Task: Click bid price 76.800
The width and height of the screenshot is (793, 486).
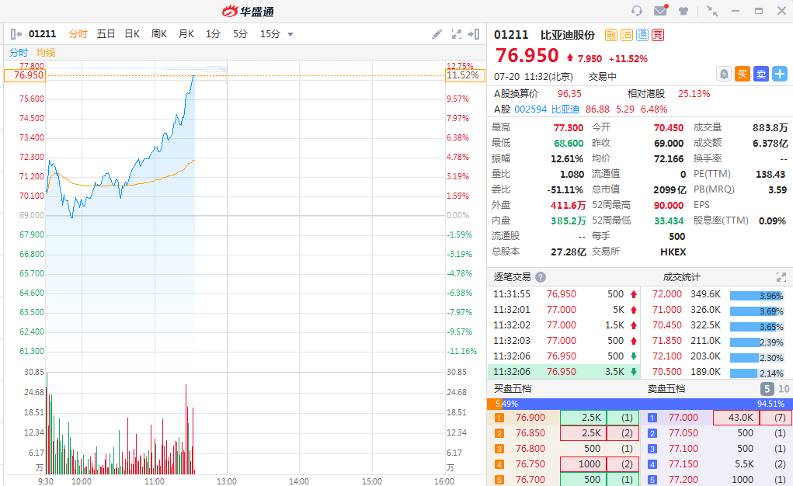Action: [x=530, y=449]
